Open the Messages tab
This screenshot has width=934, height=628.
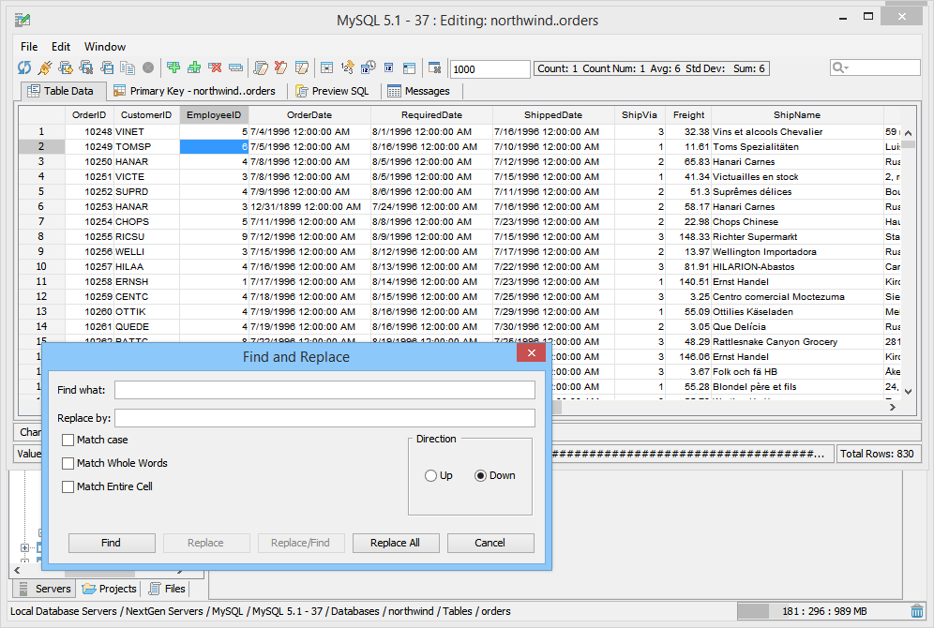tap(419, 91)
